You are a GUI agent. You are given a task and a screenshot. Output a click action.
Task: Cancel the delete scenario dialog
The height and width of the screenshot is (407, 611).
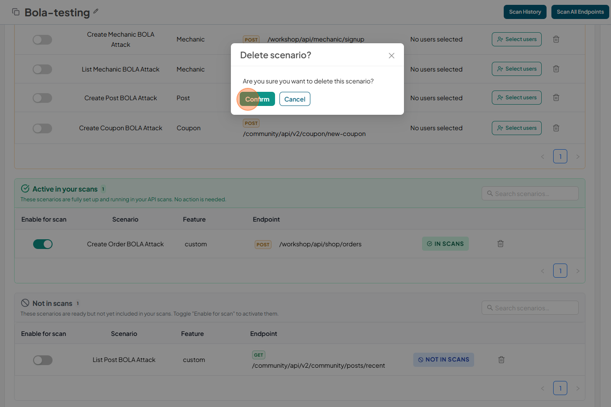pyautogui.click(x=294, y=99)
